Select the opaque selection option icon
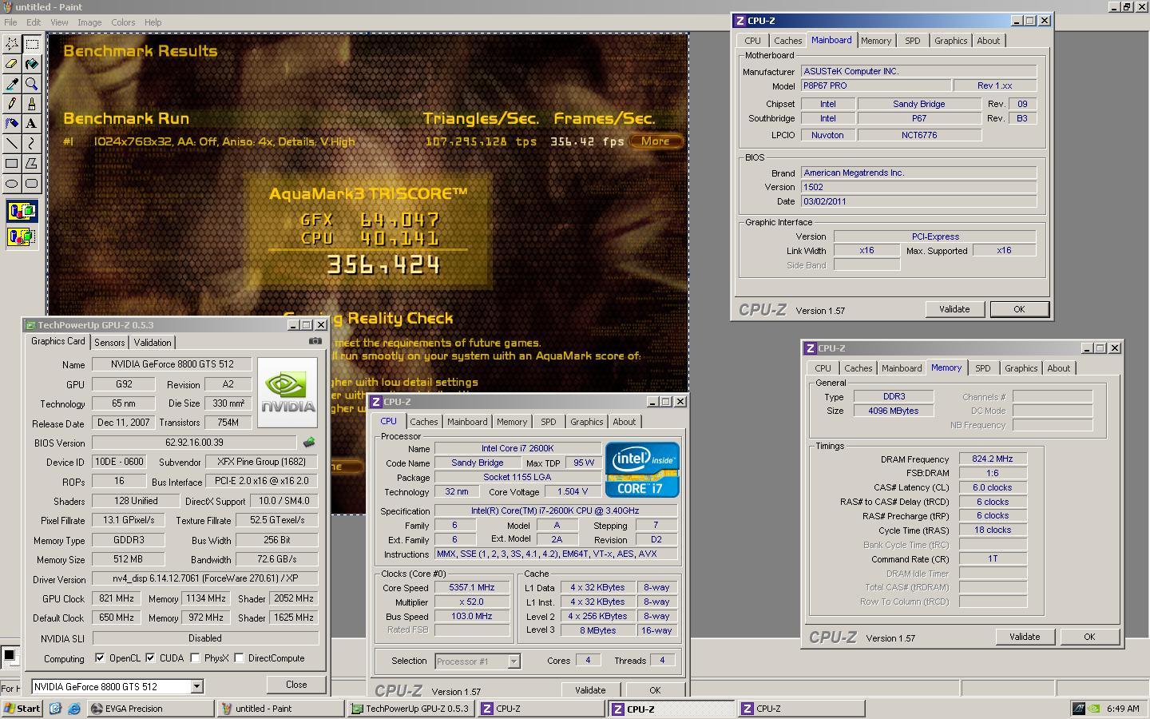The image size is (1150, 719). (22, 212)
